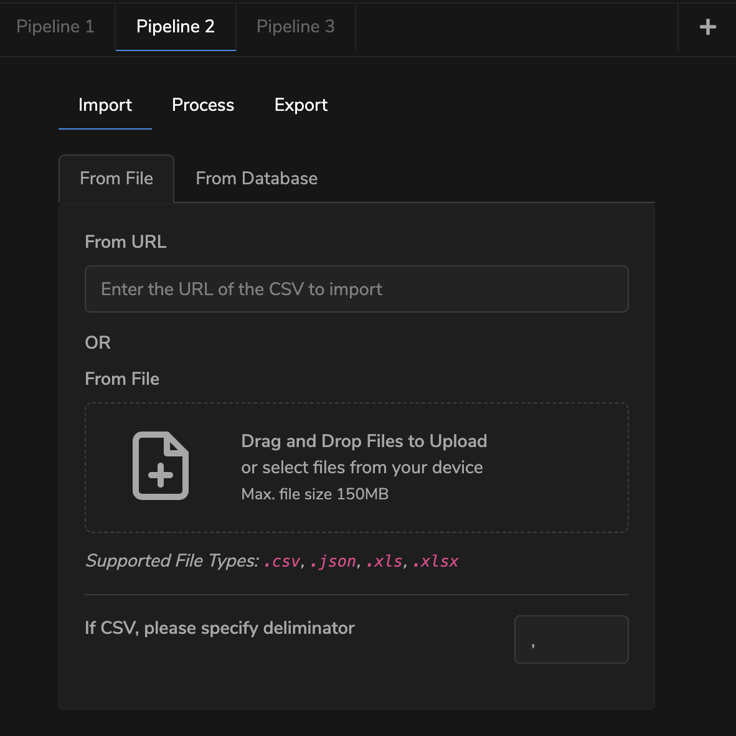Select the .xlsx supported file type
This screenshot has width=736, height=736.
tap(435, 561)
